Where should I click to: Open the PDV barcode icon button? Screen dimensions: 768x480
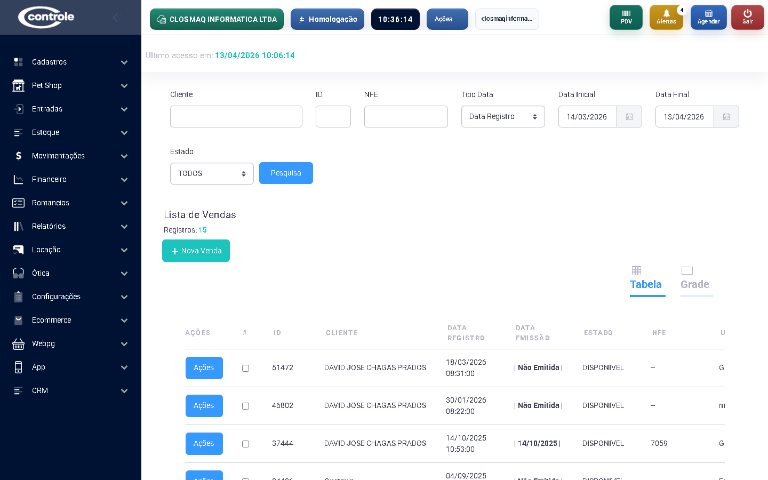626,14
